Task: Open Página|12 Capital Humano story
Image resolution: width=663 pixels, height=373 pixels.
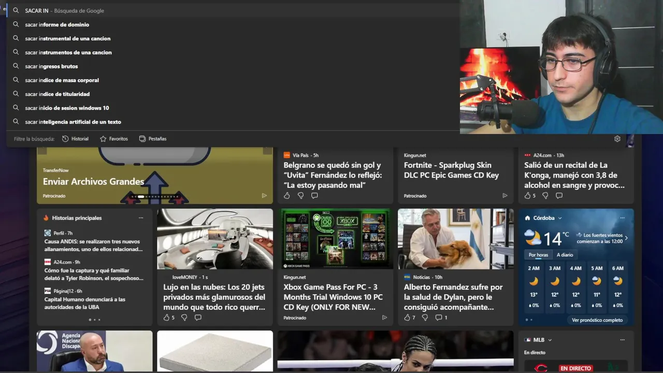Action: click(85, 304)
